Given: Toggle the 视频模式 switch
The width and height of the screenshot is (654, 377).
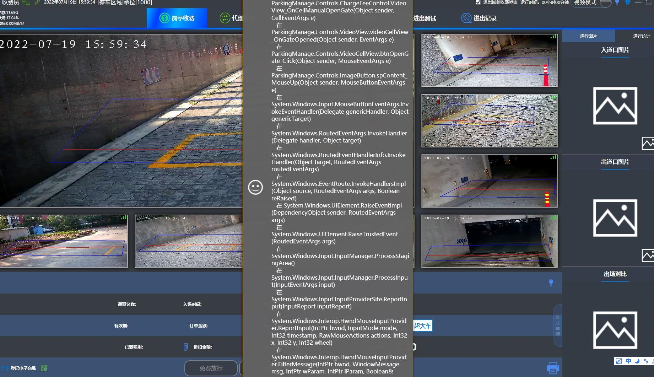Looking at the screenshot, I should (x=606, y=3).
